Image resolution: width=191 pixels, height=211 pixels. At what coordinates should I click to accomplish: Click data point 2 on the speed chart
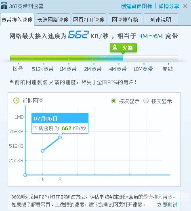(x=60, y=137)
